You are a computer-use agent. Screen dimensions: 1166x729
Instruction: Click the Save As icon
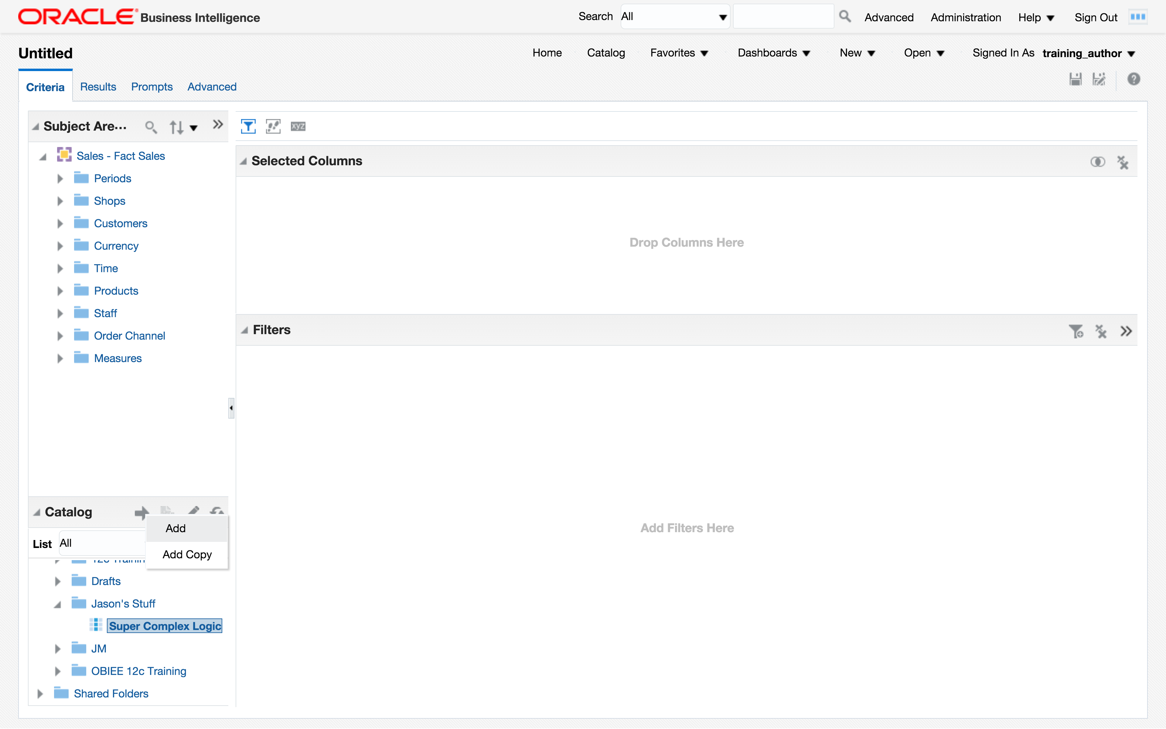click(x=1099, y=79)
